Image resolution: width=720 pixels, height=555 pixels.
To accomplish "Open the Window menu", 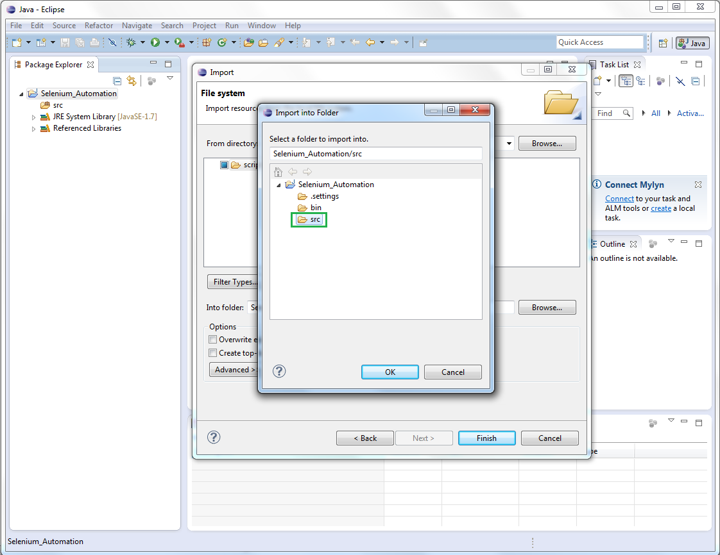I will coord(262,26).
